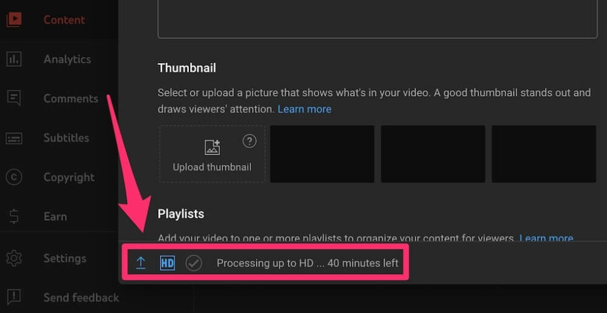Select the Earn menu item
Viewport: 607px width, 313px height.
click(55, 217)
